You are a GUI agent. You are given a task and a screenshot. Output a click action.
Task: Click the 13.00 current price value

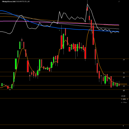click(x=123, y=96)
